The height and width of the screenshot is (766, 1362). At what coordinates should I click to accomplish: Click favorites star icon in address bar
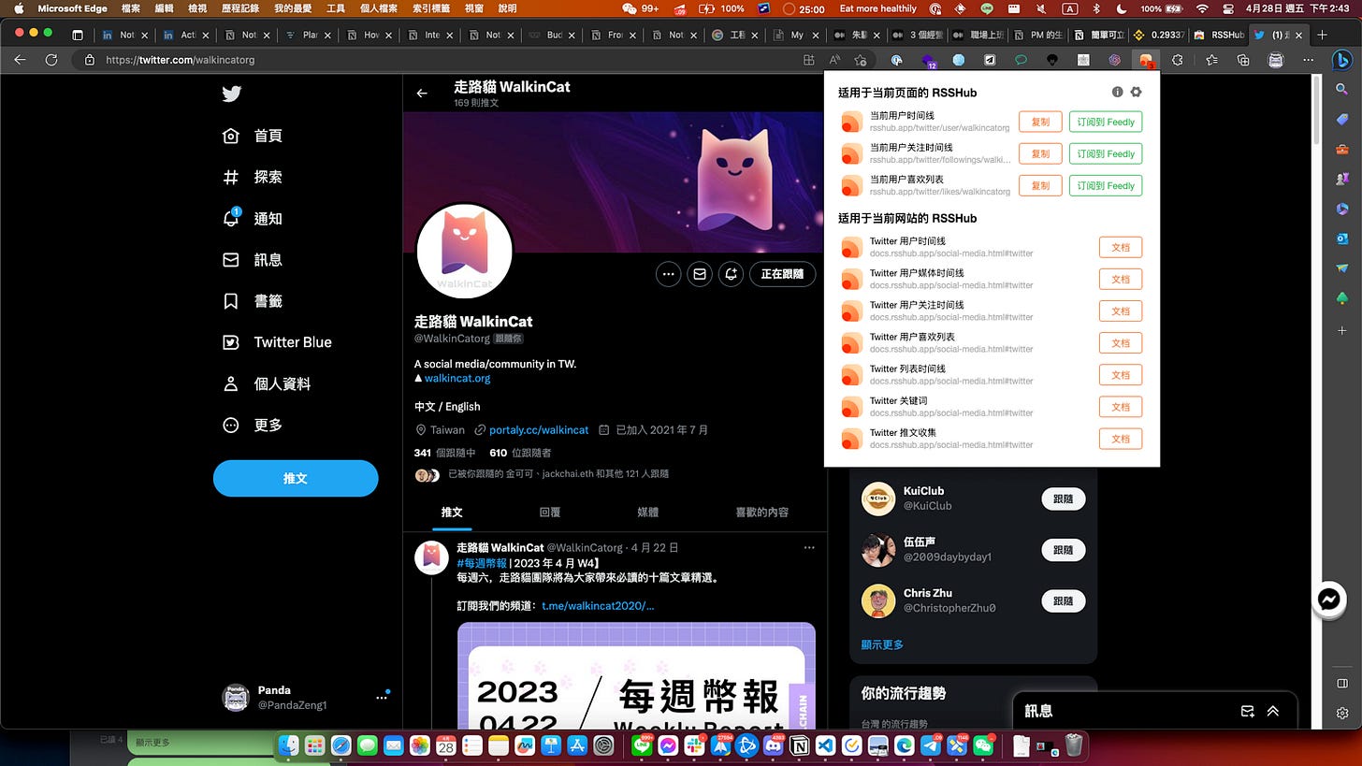861,59
